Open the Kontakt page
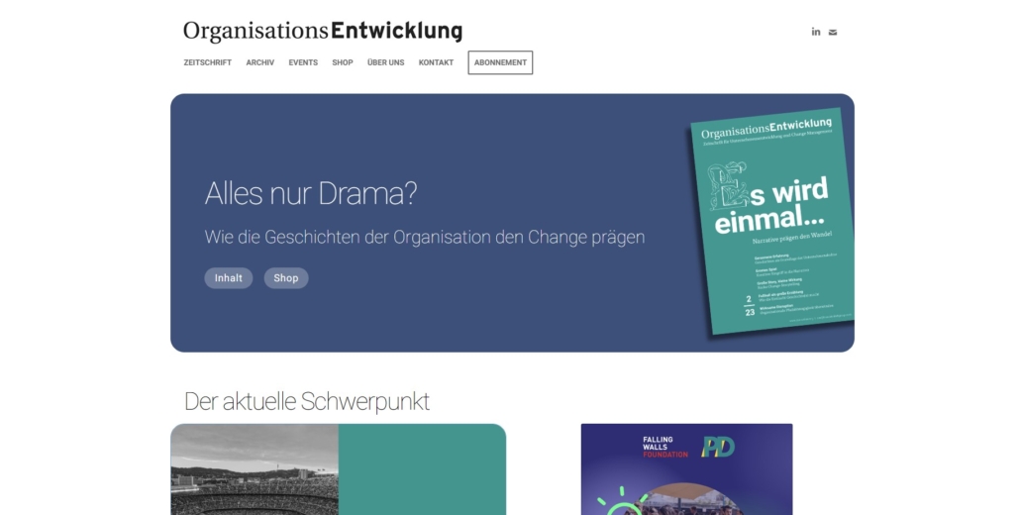The image size is (1020, 515). (436, 63)
